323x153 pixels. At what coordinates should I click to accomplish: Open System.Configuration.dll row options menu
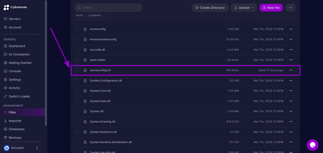click(x=291, y=81)
